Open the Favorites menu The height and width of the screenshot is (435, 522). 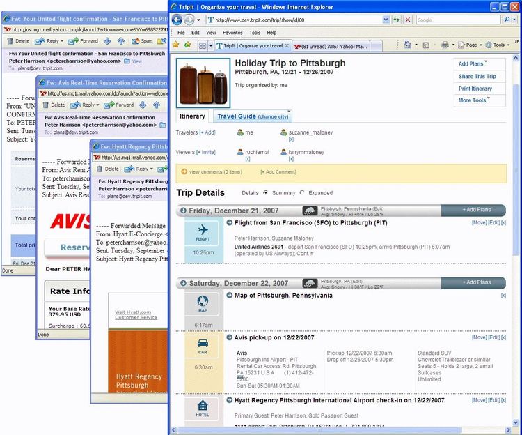(232, 32)
